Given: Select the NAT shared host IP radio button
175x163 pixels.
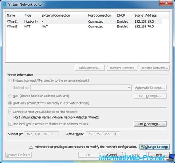Looking at the screenshot, I should point(10,96).
